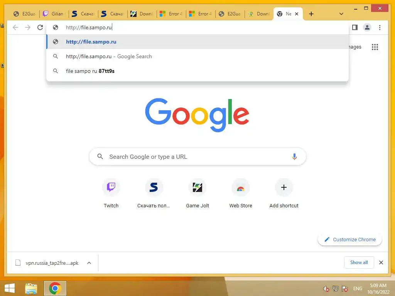The image size is (395, 296).
Task: Start voice search with the microphone icon
Action: coord(294,156)
